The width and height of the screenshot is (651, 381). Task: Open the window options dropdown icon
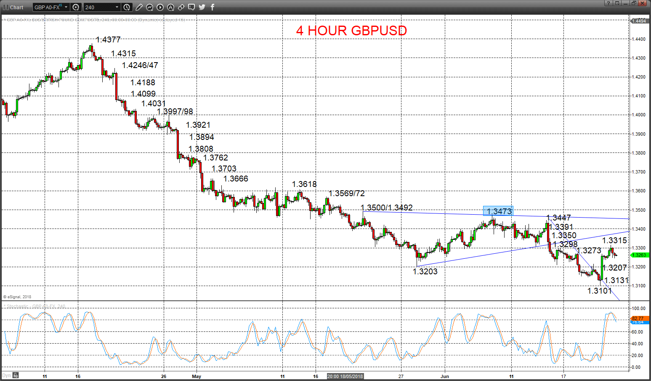pos(617,3)
